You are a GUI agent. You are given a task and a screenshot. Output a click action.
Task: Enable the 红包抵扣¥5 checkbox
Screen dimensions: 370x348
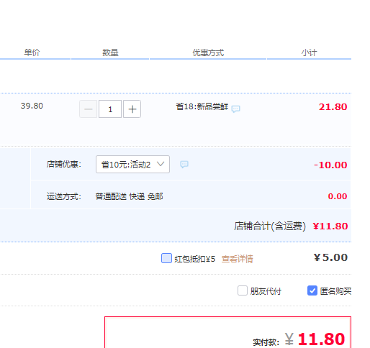(x=166, y=258)
